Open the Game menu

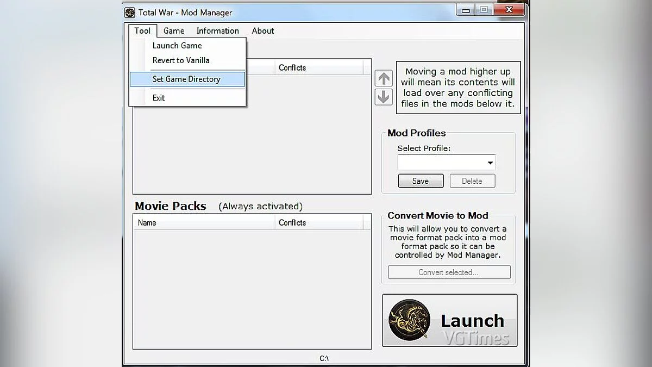point(174,31)
